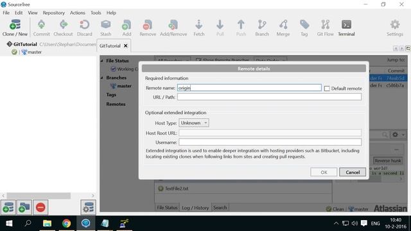411x231 pixels.
Task: Click the Commit toolbar icon
Action: click(x=41, y=28)
